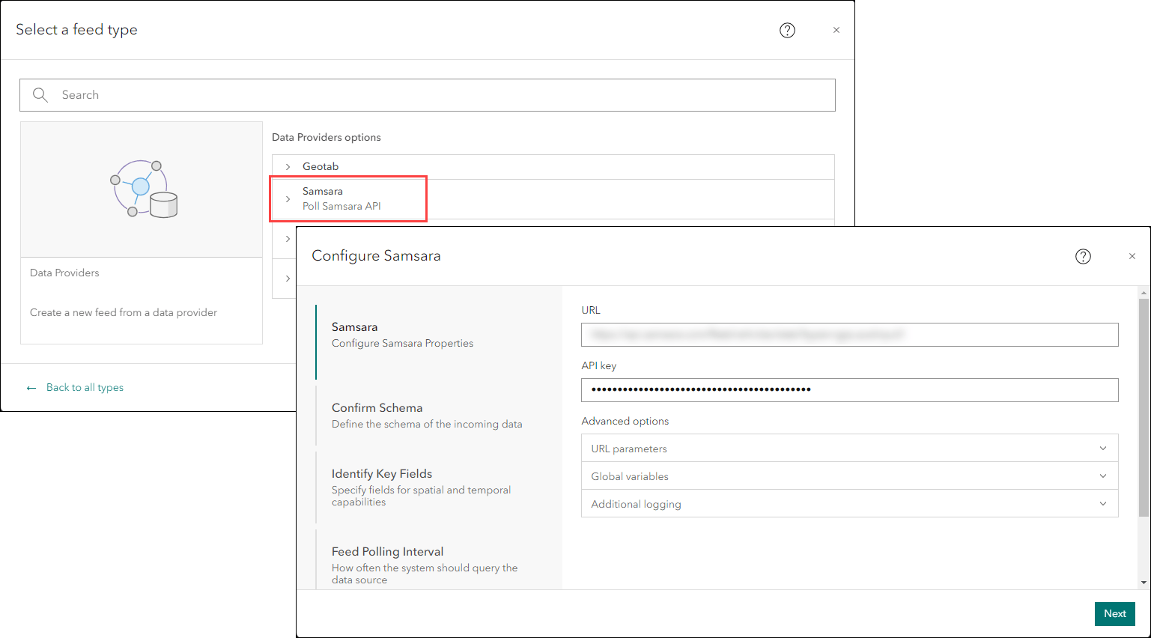The height and width of the screenshot is (638, 1151).
Task: Close the Configure Samsara dialog
Action: [1132, 255]
